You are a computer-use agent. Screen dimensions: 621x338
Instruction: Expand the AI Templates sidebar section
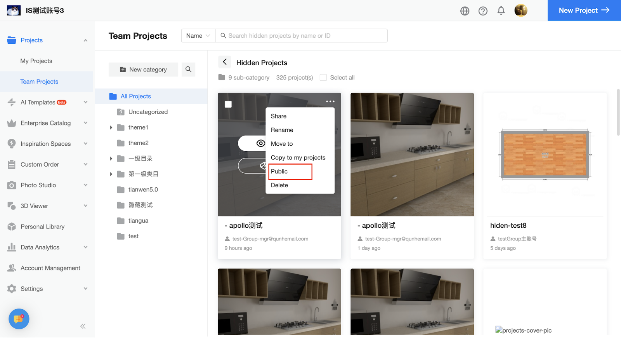tap(85, 103)
